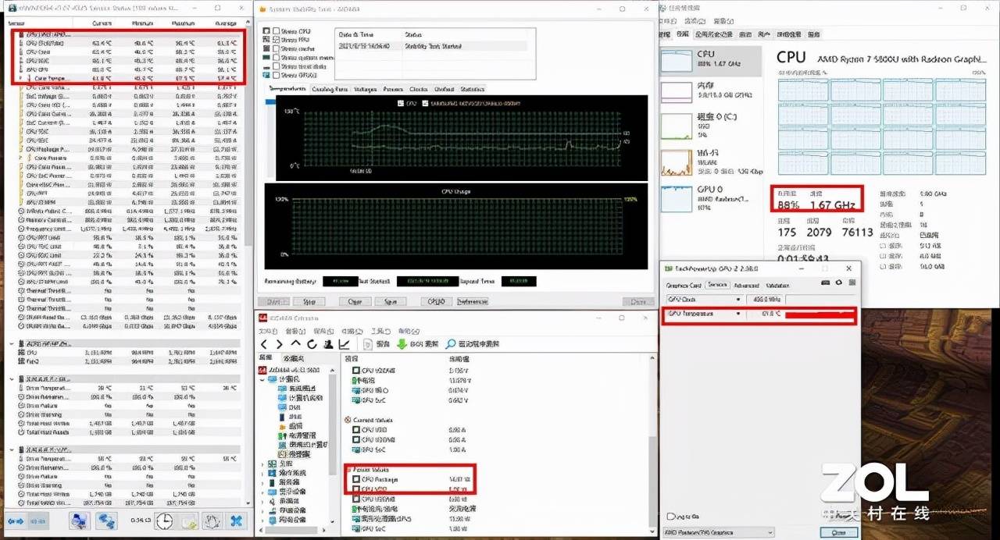The image size is (1000, 540).
Task: Open the GPU Clock sensor dropdown arrow
Action: click(x=737, y=300)
